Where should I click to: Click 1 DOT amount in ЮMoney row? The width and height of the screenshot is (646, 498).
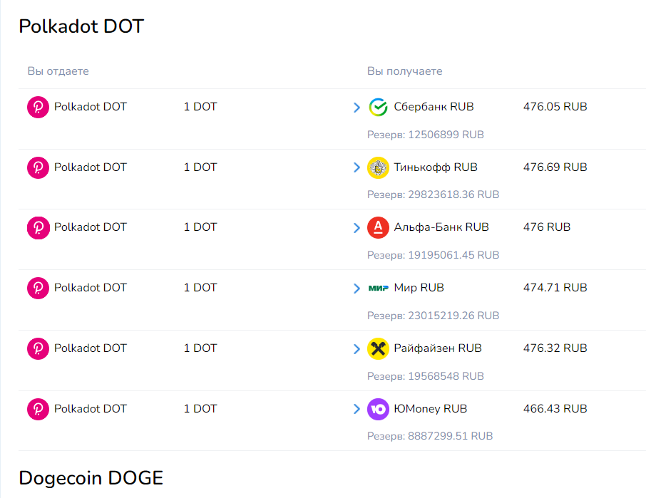[x=200, y=409]
